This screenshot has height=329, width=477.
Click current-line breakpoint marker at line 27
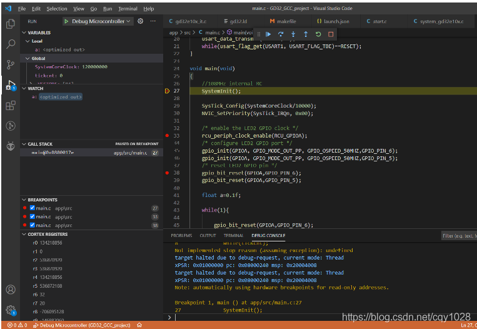pos(167,91)
